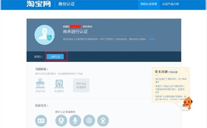Switch to 认证产品介绍 tab
This screenshot has width=207, height=128.
click(170, 4)
